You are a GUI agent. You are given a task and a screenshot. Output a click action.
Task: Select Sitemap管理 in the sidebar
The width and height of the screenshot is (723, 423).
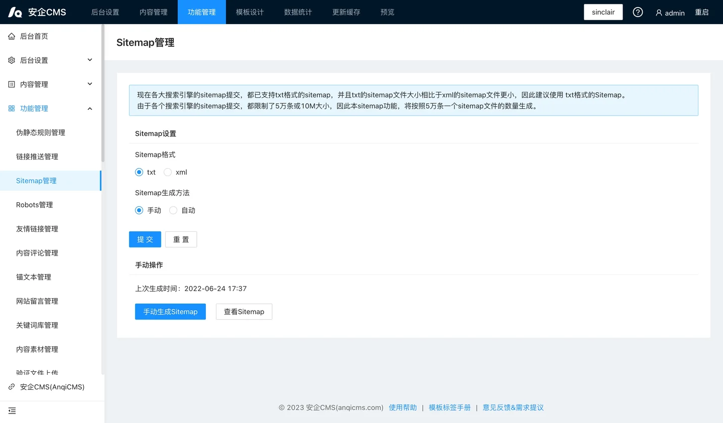(x=50, y=181)
